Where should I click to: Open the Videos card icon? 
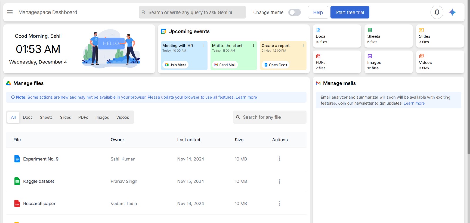point(421,56)
